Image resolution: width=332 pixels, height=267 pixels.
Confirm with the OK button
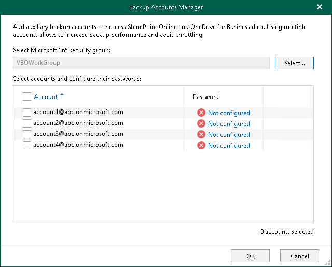point(251,256)
